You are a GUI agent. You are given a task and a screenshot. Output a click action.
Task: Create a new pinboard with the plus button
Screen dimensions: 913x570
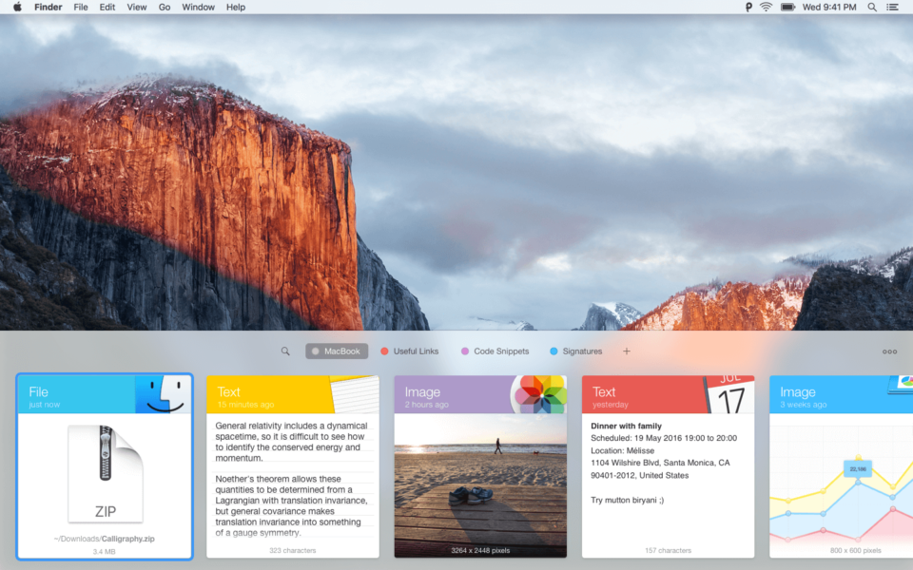click(x=627, y=351)
